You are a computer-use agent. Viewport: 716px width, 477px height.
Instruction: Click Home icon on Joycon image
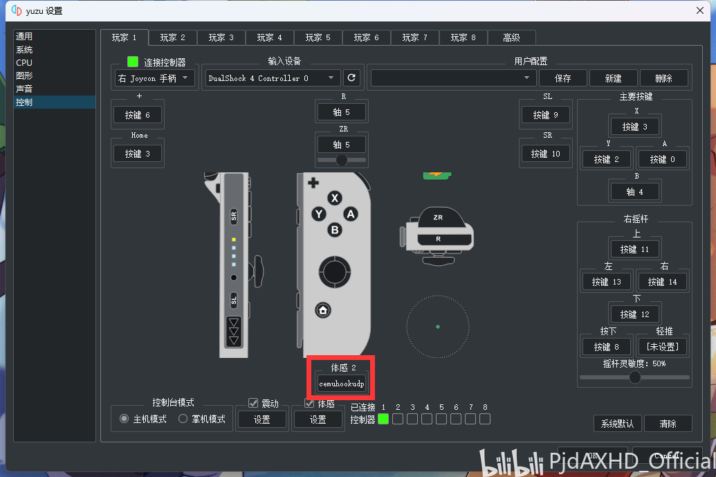point(323,310)
